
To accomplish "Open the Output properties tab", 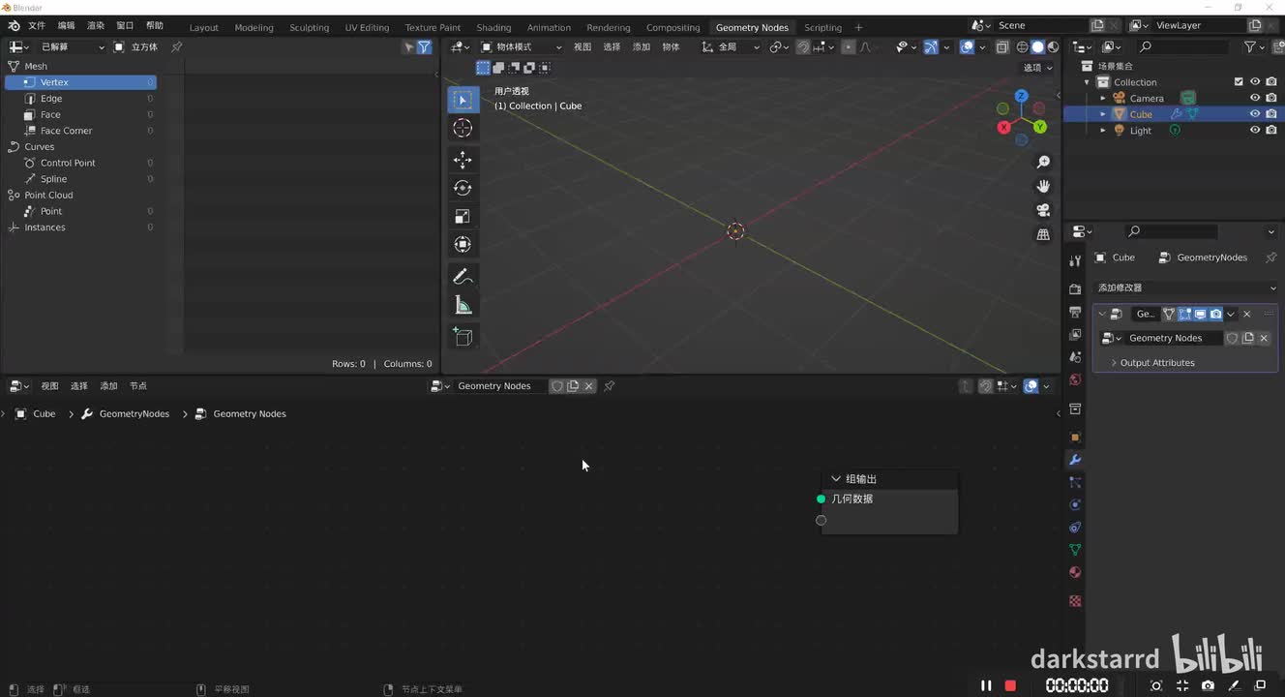I will coord(1075,312).
